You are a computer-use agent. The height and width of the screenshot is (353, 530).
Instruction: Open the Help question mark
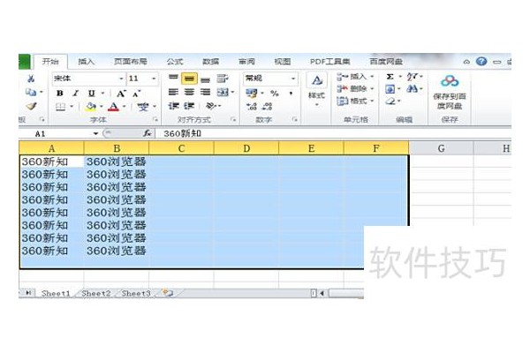[x=481, y=61]
